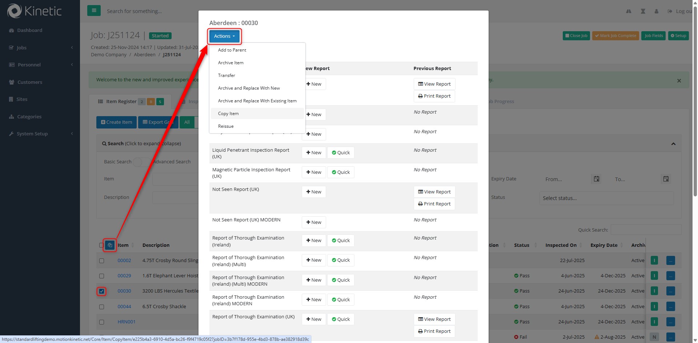698x343 pixels.
Task: Uncheck the box for item 00030
Action: (101, 291)
